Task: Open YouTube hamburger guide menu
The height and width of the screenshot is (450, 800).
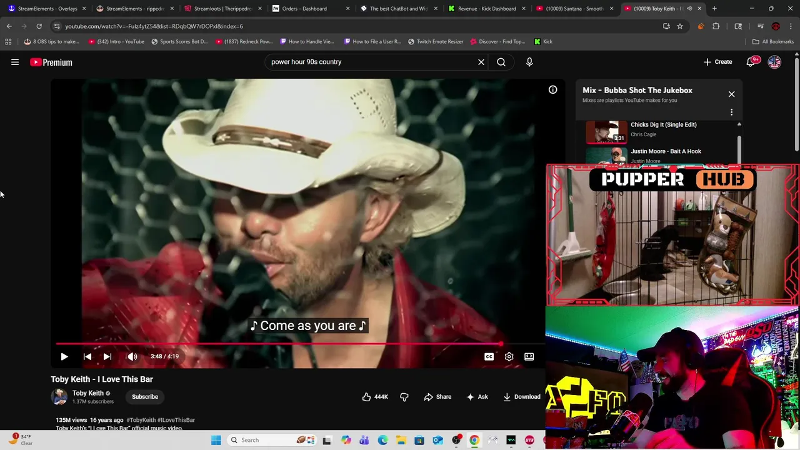Action: coord(15,62)
